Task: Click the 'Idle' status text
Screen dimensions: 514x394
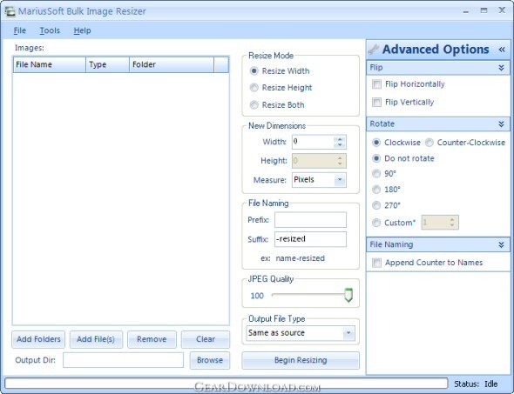Action: click(491, 384)
